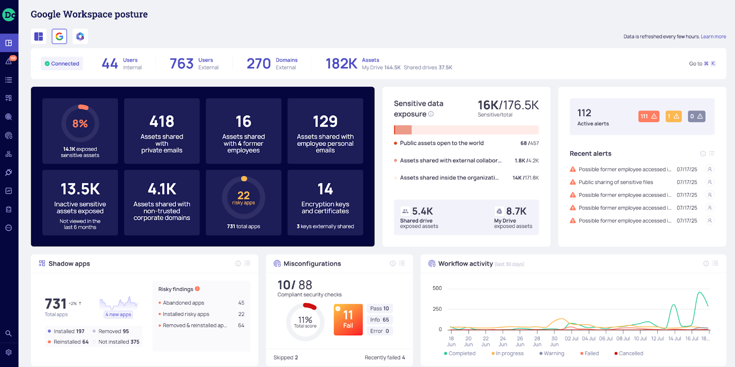Viewport: 735px width, 367px height.
Task: Open the list icon in Misconfigurations header
Action: 402,263
